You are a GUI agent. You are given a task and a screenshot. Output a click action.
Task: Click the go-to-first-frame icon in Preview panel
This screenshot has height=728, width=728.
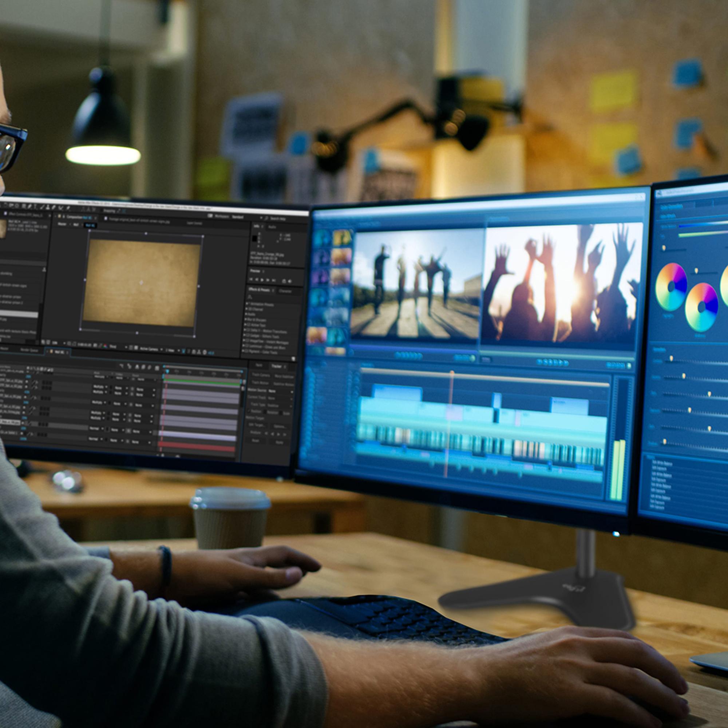click(251, 279)
